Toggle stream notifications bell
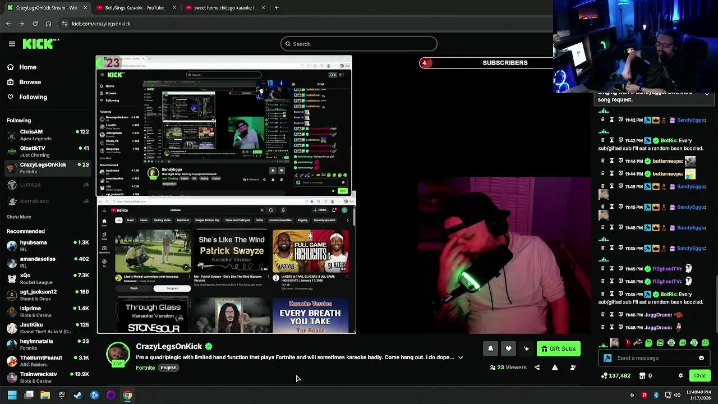Screen dimensions: 718x404 [x=490, y=349]
